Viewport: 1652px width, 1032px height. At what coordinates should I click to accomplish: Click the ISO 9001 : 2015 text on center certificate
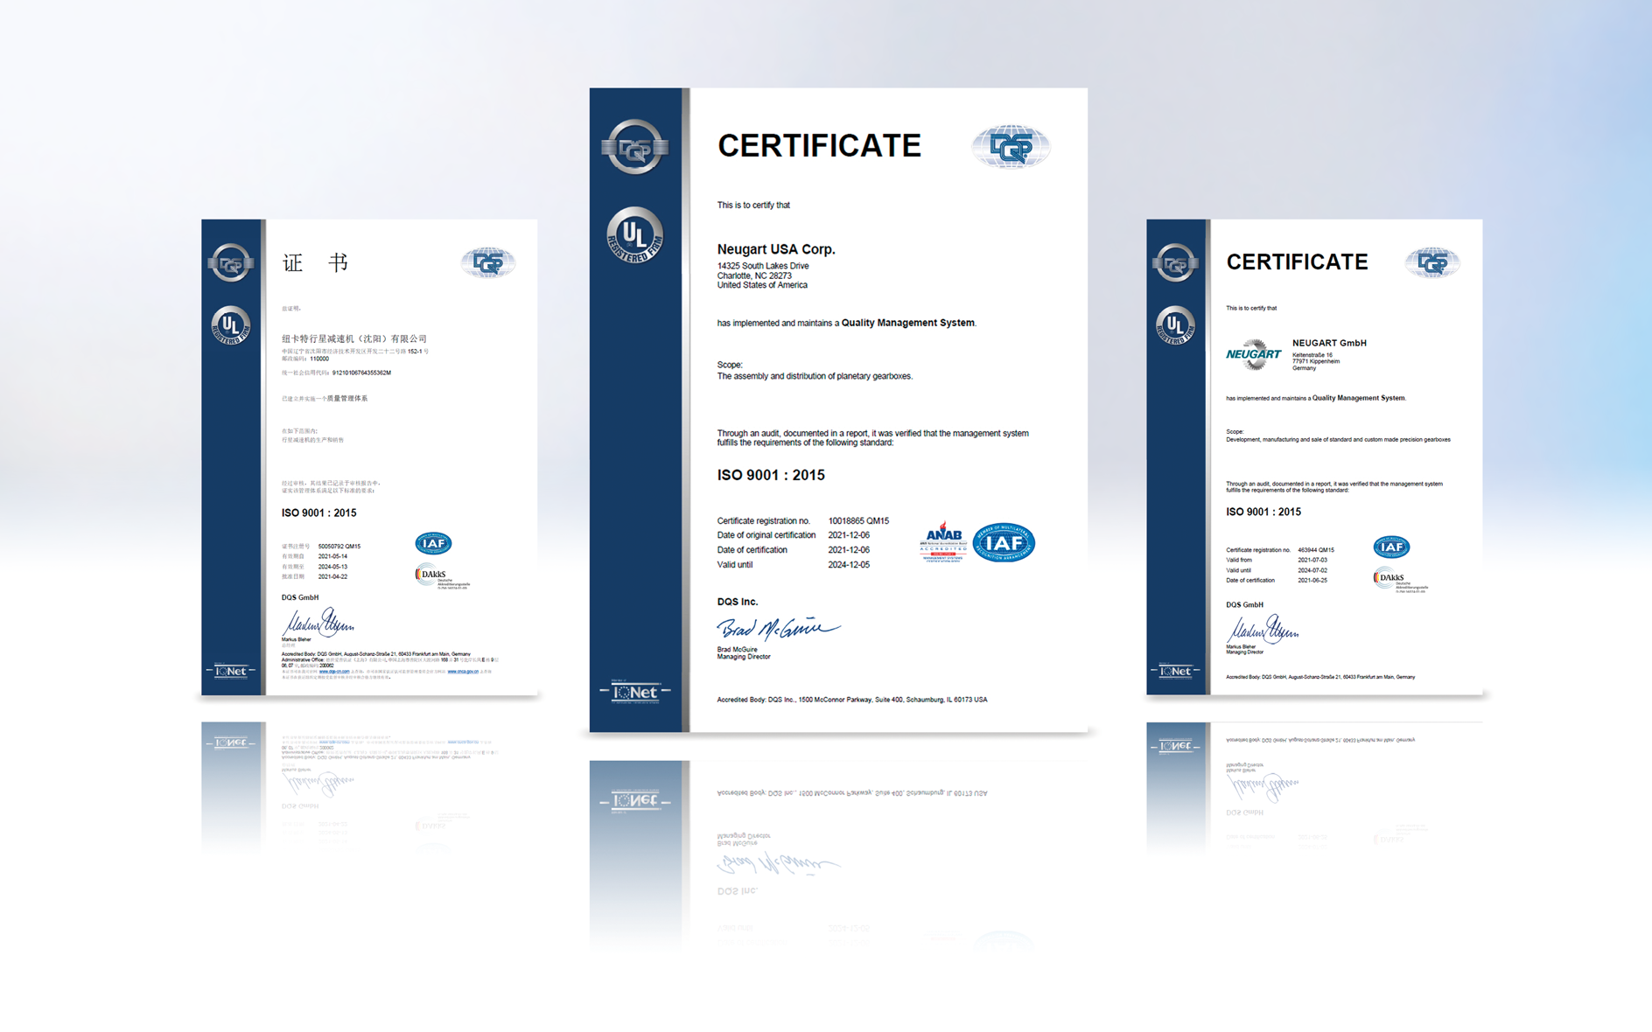coord(771,475)
